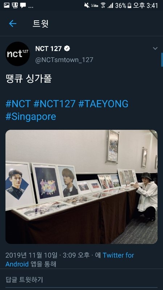
Task: Open the tweet photo of framed pictures
Action: click(x=81, y=187)
